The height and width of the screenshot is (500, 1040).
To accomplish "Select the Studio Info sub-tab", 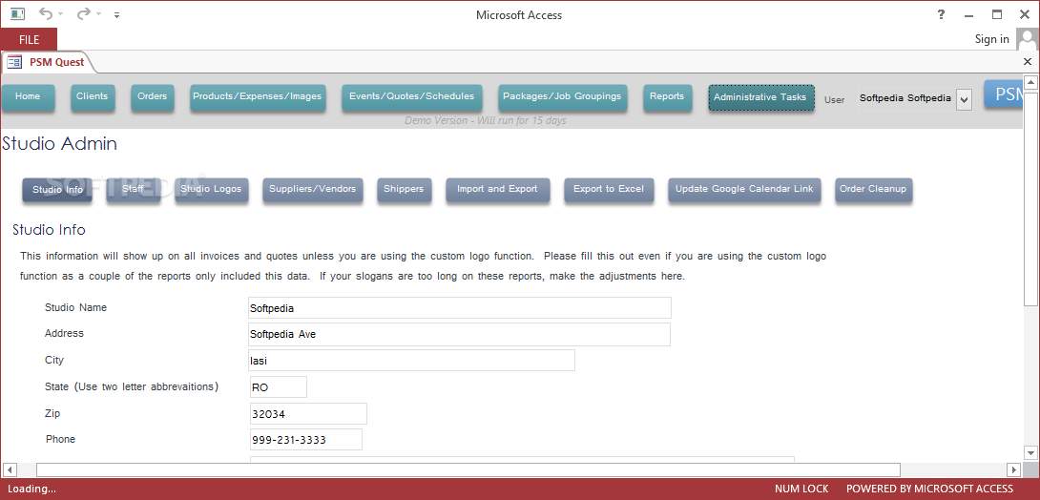I will point(57,190).
